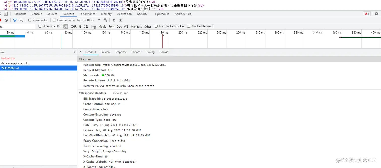Collapse the General section triangle
This screenshot has width=381, height=168.
tap(80, 59)
